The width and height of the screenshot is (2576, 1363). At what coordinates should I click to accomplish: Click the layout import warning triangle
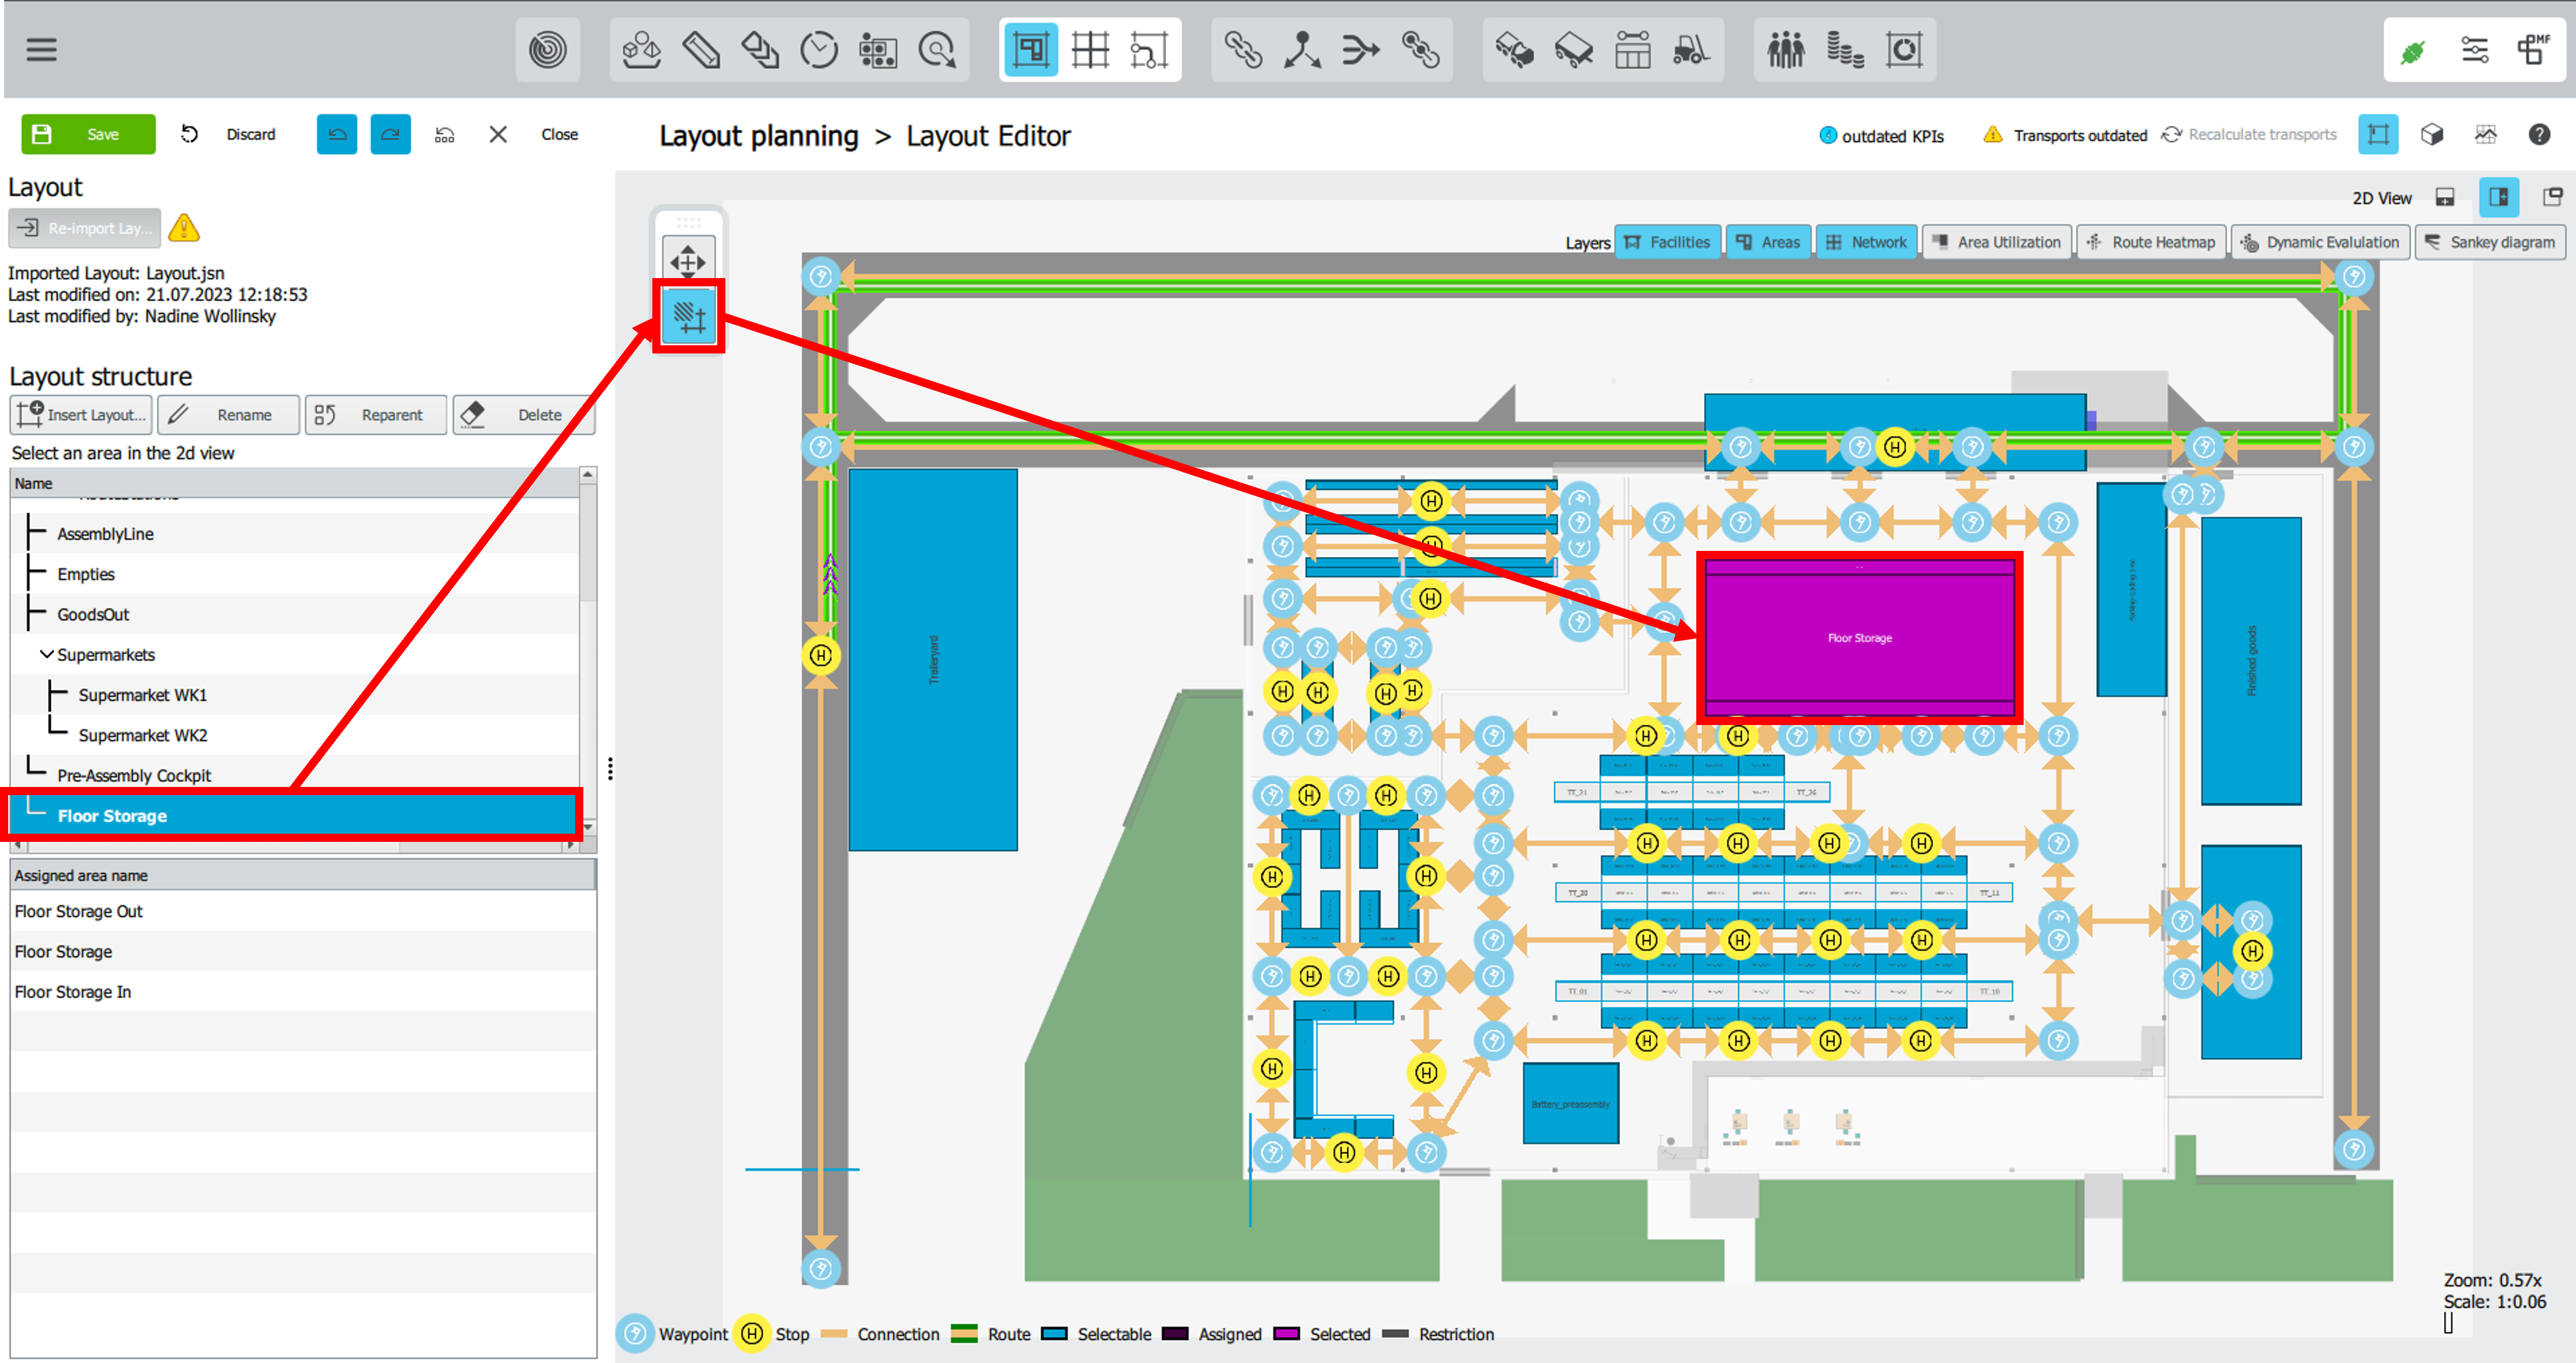[184, 228]
